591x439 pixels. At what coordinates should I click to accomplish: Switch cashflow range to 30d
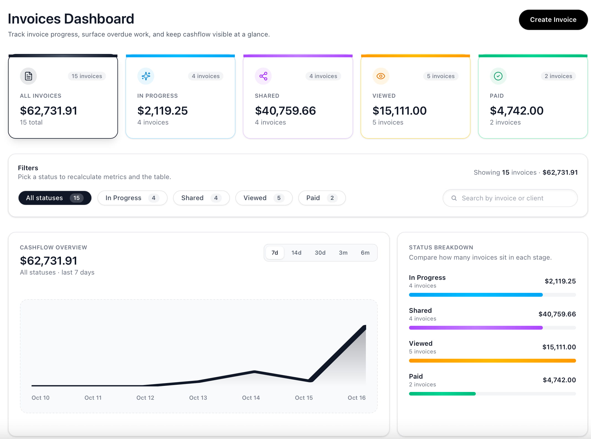coord(320,253)
